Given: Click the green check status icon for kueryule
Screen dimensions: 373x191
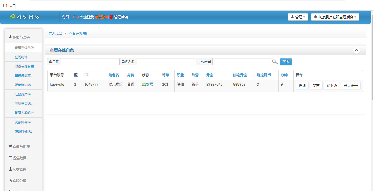Looking at the screenshot, I should (x=144, y=85).
